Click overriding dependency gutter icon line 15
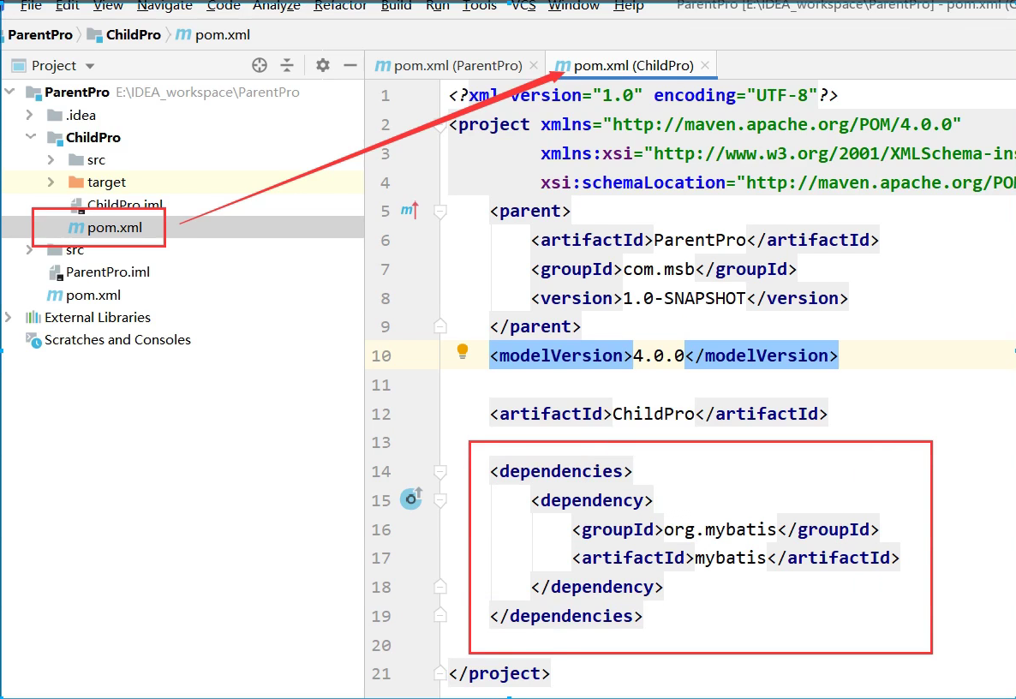 411,499
